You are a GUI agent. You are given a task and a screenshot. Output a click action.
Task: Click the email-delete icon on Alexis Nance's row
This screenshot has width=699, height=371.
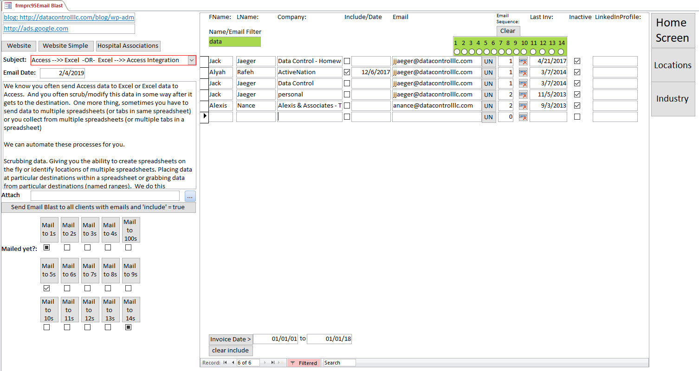point(523,105)
